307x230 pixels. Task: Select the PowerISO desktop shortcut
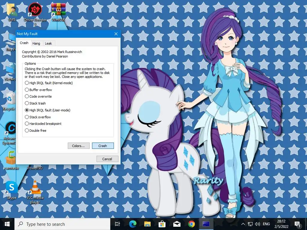point(35,168)
